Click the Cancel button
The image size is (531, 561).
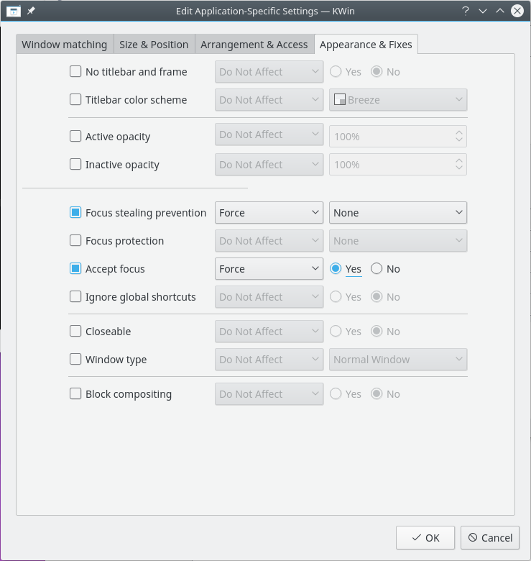coord(489,537)
